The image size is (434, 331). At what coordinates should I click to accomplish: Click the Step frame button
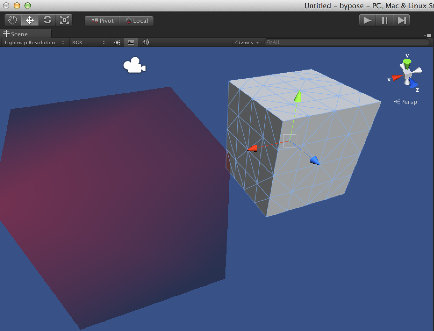[401, 20]
